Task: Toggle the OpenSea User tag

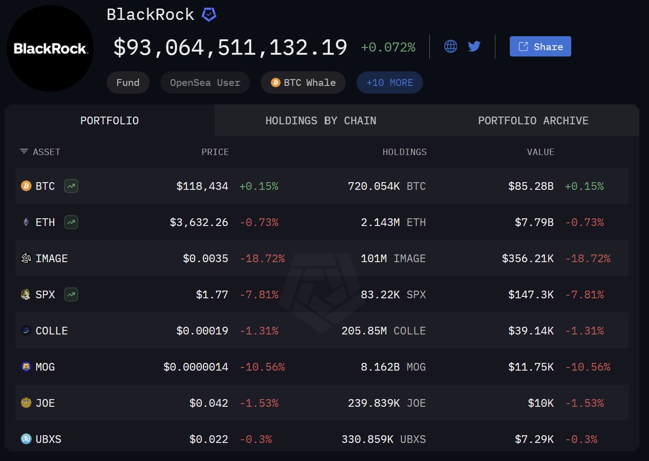Action: [205, 82]
